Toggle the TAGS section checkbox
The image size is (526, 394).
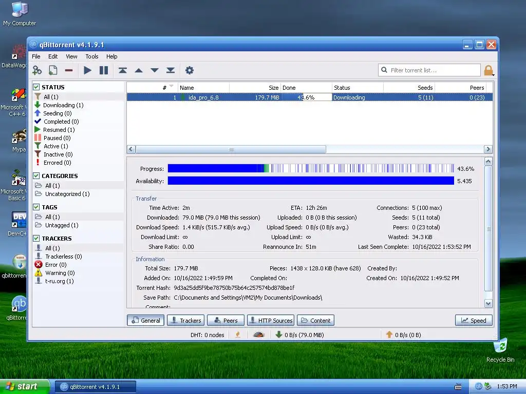[36, 207]
